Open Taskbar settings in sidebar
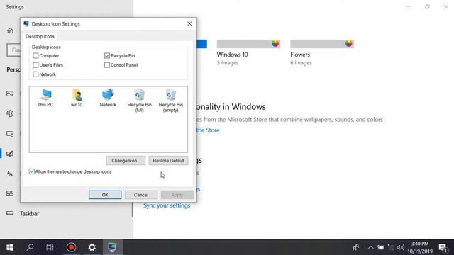 click(x=29, y=214)
